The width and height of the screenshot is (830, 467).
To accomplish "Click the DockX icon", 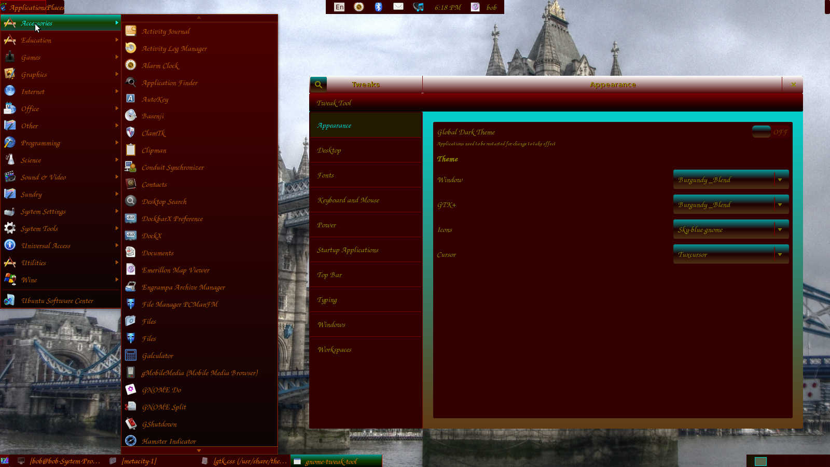I will pos(131,235).
